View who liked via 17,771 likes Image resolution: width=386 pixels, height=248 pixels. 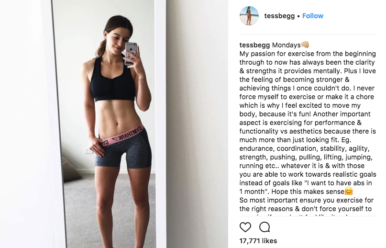pyautogui.click(x=258, y=241)
